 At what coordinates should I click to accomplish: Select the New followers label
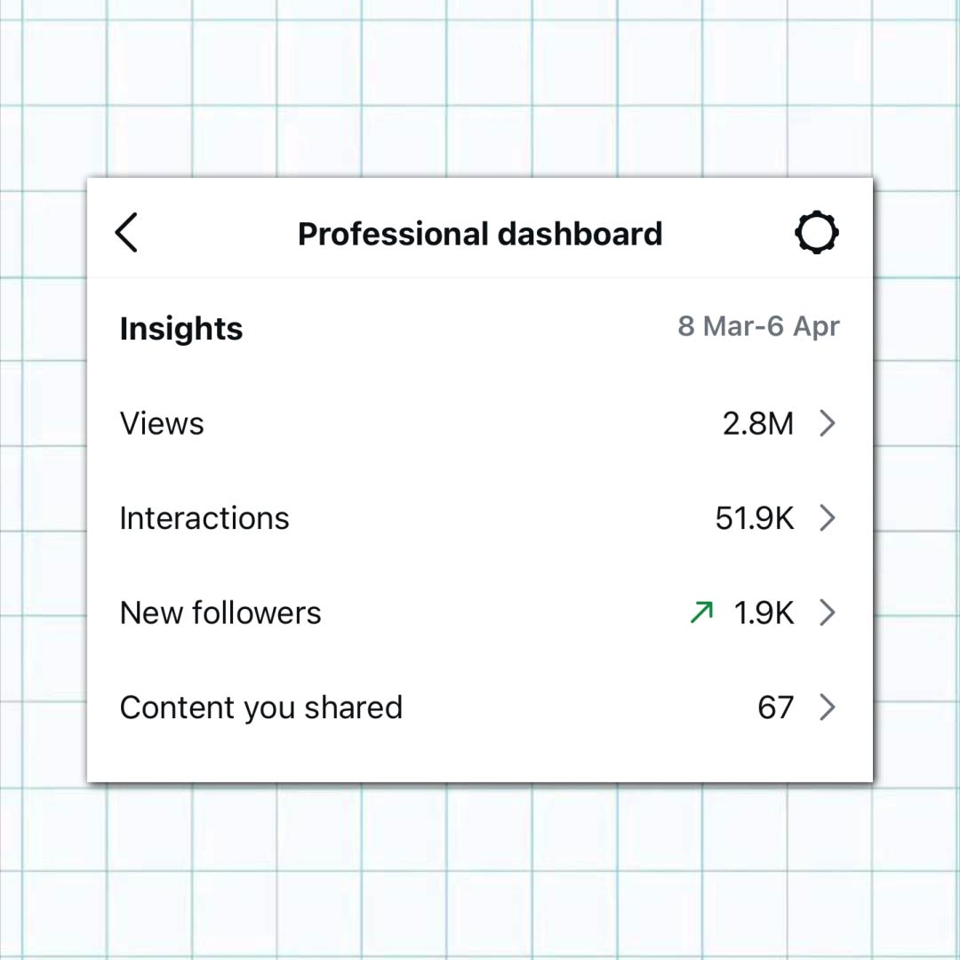[x=220, y=612]
